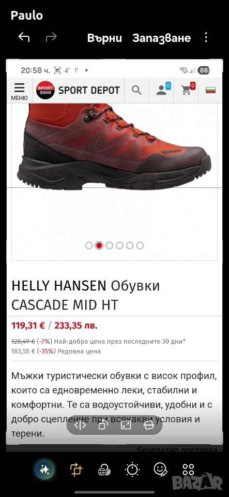Open the МЕНЮ hamburger menu
The image size is (229, 497).
click(x=19, y=91)
